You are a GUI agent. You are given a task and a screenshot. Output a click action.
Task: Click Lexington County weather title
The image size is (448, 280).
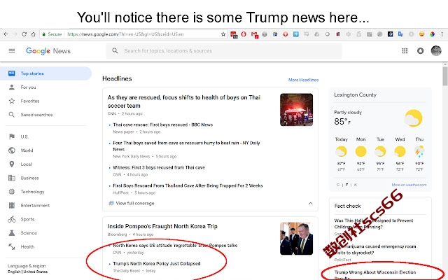pos(355,95)
